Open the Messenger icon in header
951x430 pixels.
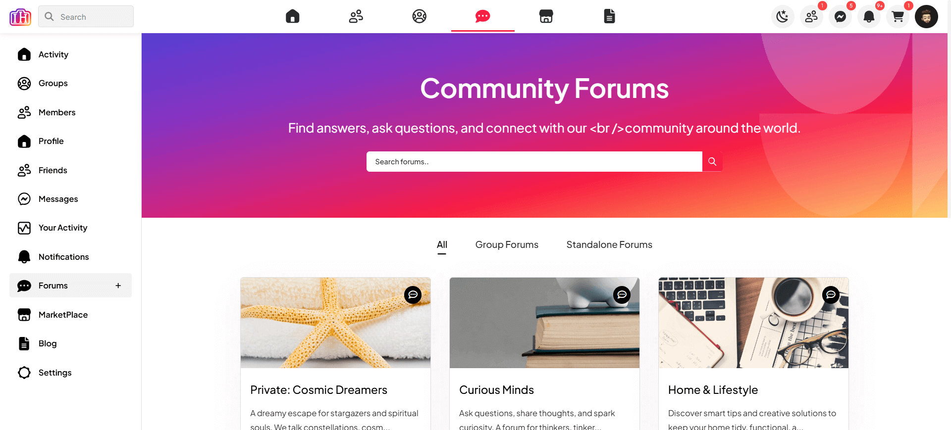pyautogui.click(x=840, y=17)
